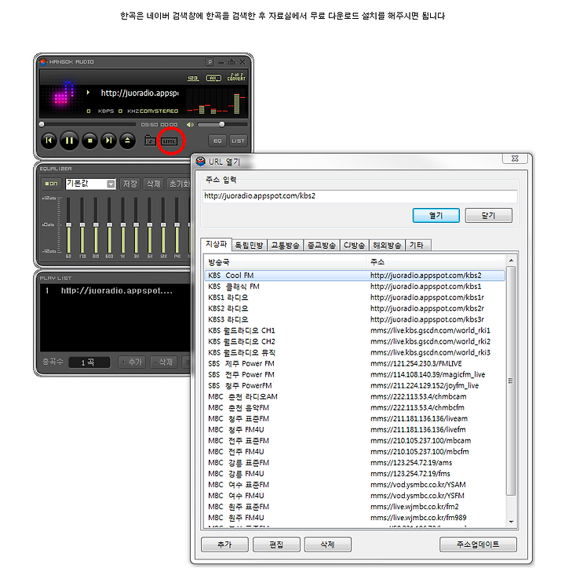
Task: Select MBC 여수 표준FM row
Action: (355, 484)
